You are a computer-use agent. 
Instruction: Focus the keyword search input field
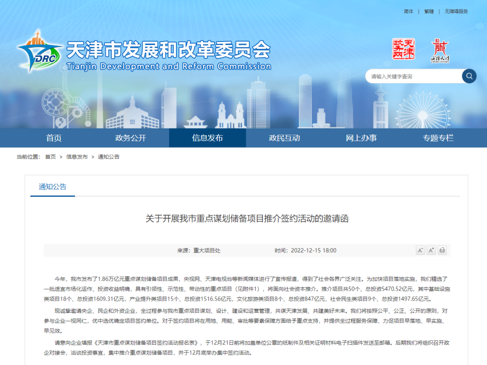pos(414,76)
